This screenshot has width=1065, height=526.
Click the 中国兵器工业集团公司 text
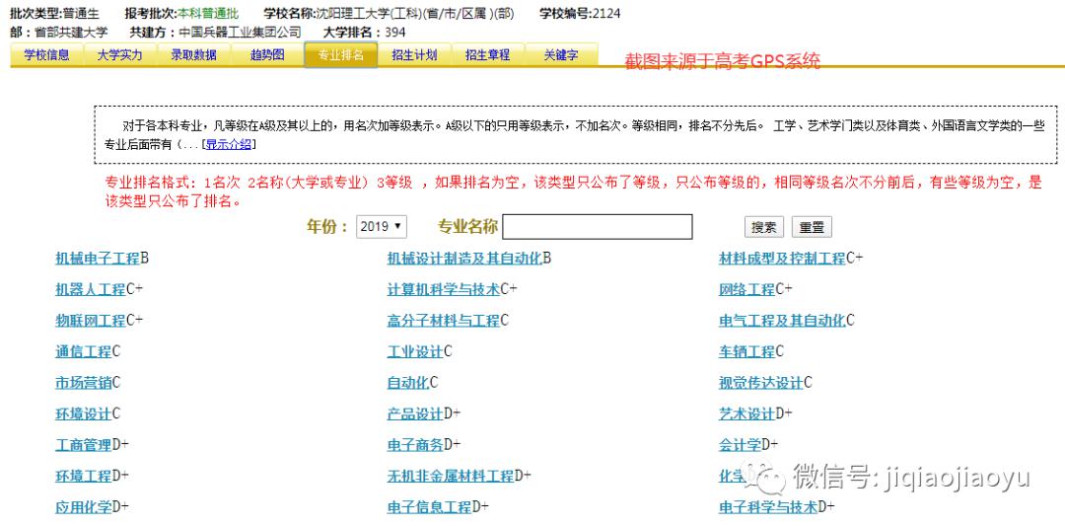(240, 32)
